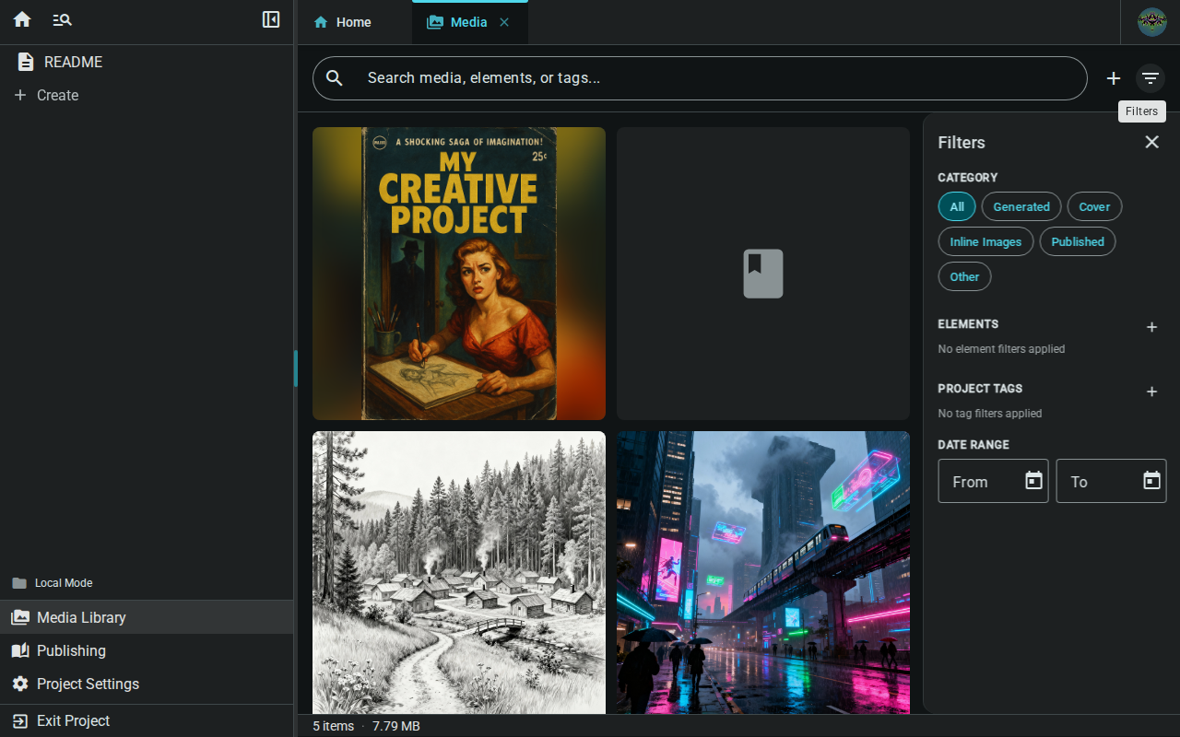Filter by the Generated category chip

point(1021,206)
